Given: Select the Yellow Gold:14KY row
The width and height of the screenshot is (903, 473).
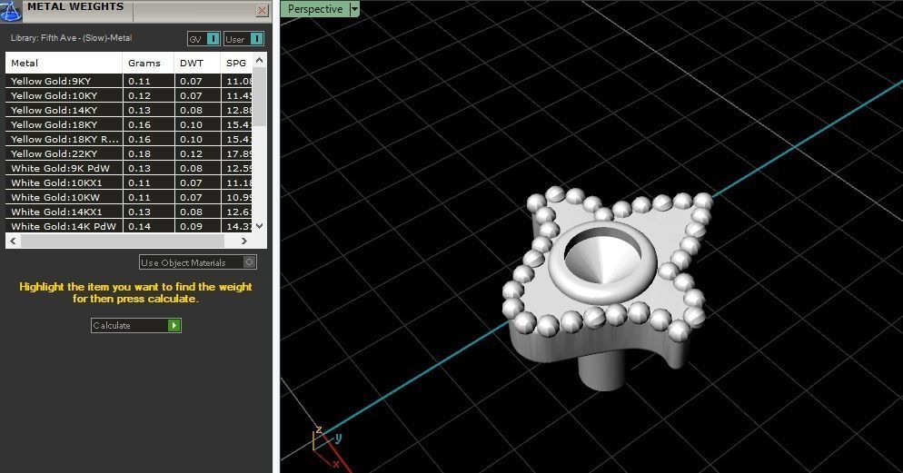Looking at the screenshot, I should pyautogui.click(x=128, y=110).
